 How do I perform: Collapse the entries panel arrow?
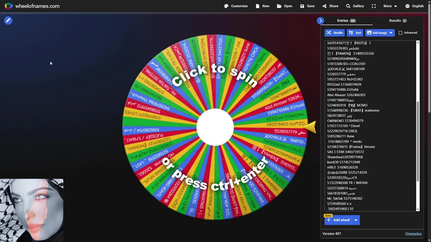coord(321,21)
